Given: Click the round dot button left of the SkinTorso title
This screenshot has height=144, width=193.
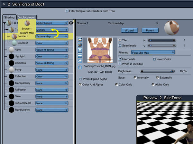Looking at the screenshot, I should tap(4, 4).
